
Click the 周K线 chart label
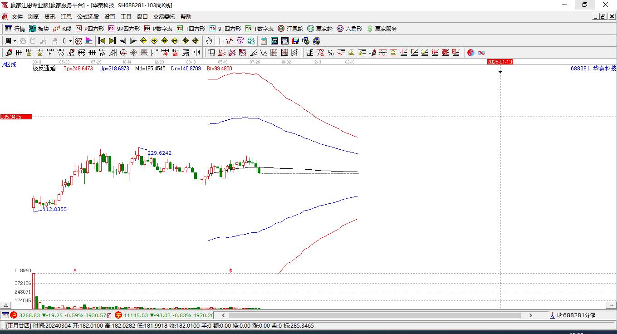coord(9,65)
